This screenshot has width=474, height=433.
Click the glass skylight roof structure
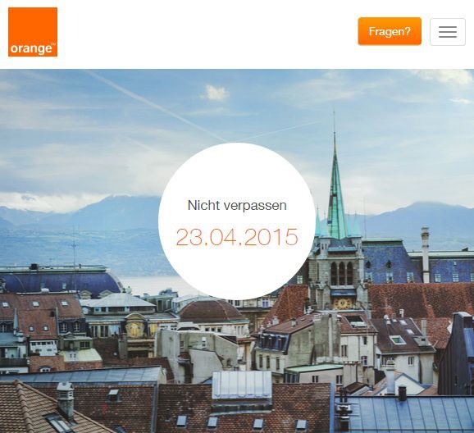tap(242, 385)
